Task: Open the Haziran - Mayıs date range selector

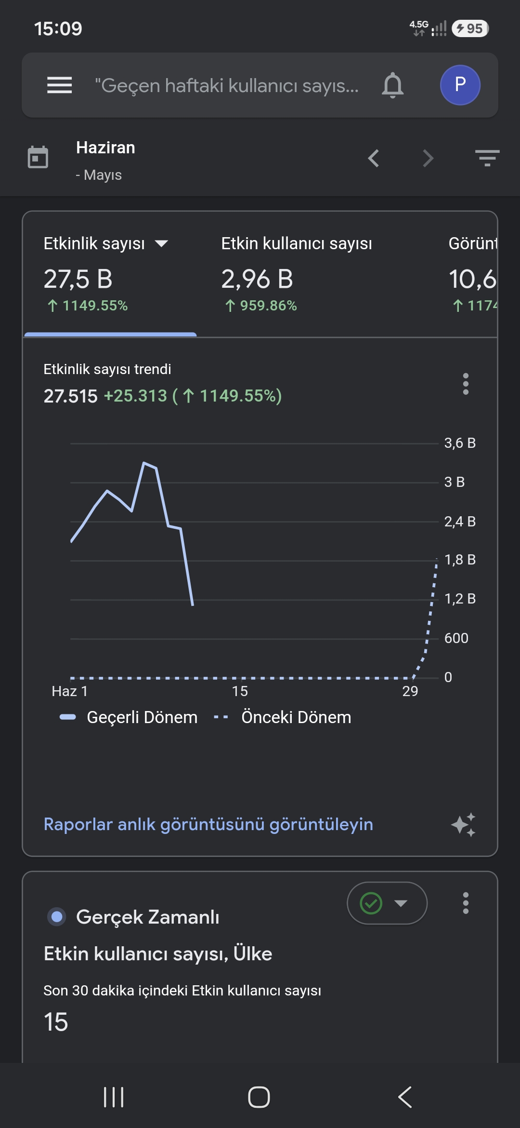Action: click(x=105, y=160)
